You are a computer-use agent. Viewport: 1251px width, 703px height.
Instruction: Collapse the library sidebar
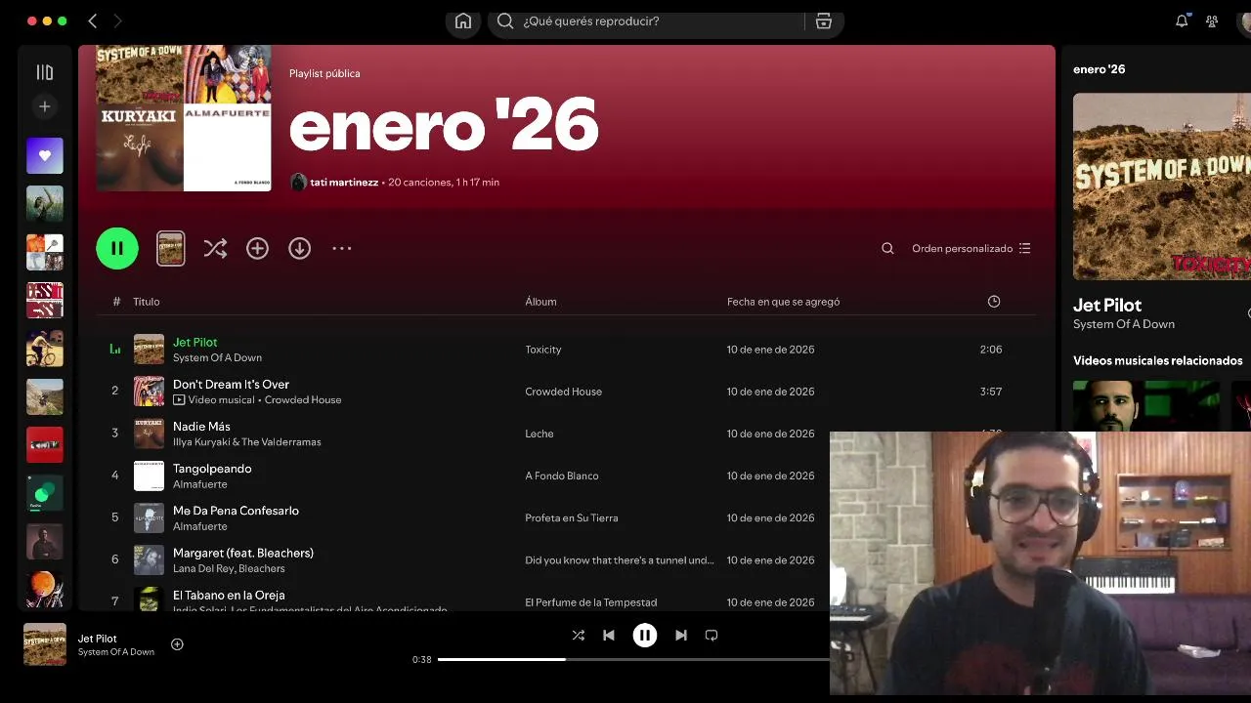[x=44, y=72]
